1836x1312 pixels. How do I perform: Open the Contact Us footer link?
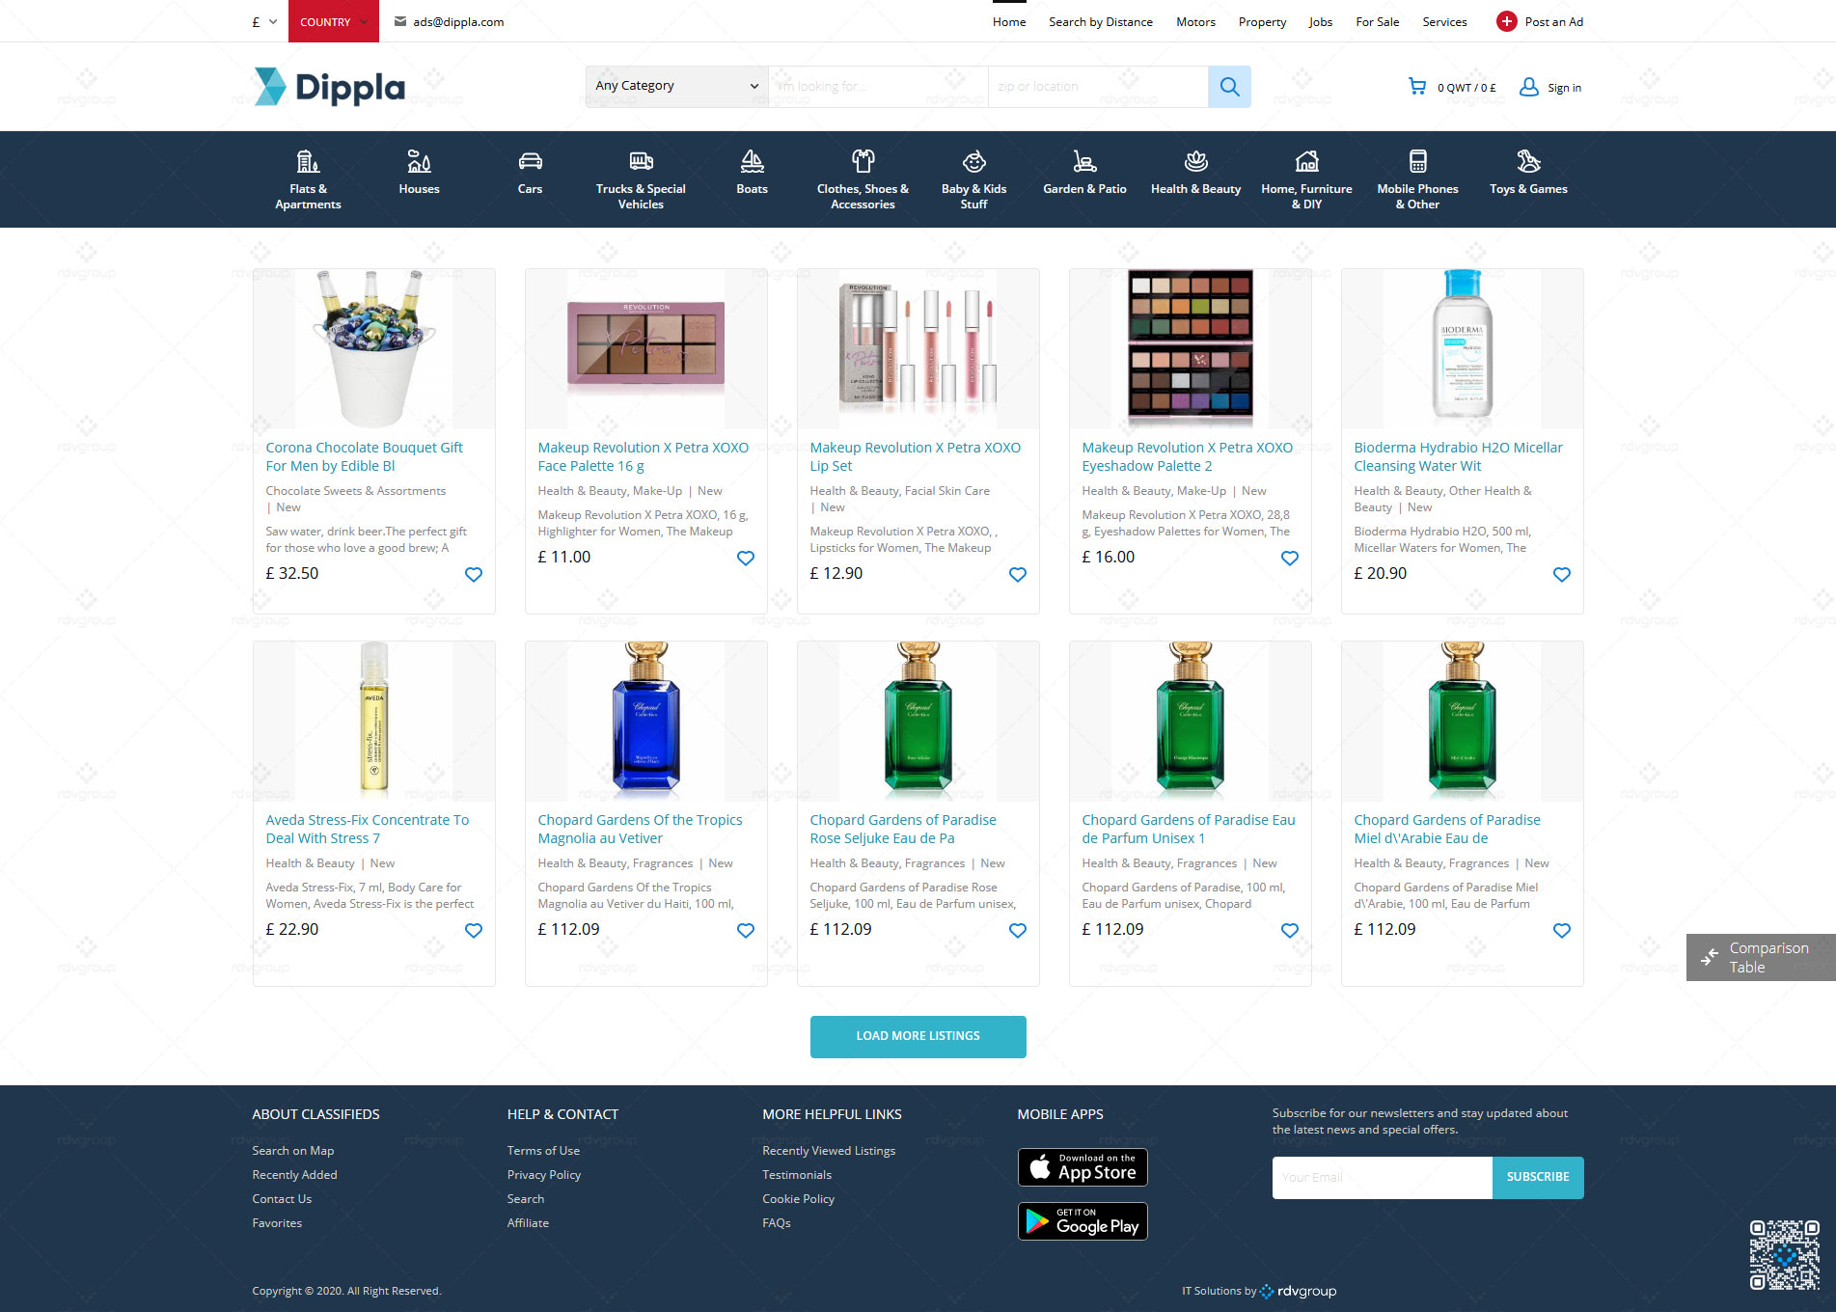point(282,1199)
